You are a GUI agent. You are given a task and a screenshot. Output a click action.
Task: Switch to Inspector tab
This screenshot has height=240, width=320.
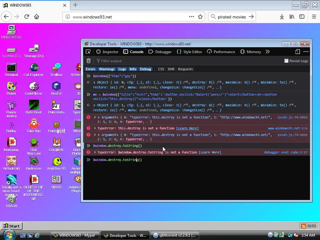pyautogui.click(x=107, y=52)
